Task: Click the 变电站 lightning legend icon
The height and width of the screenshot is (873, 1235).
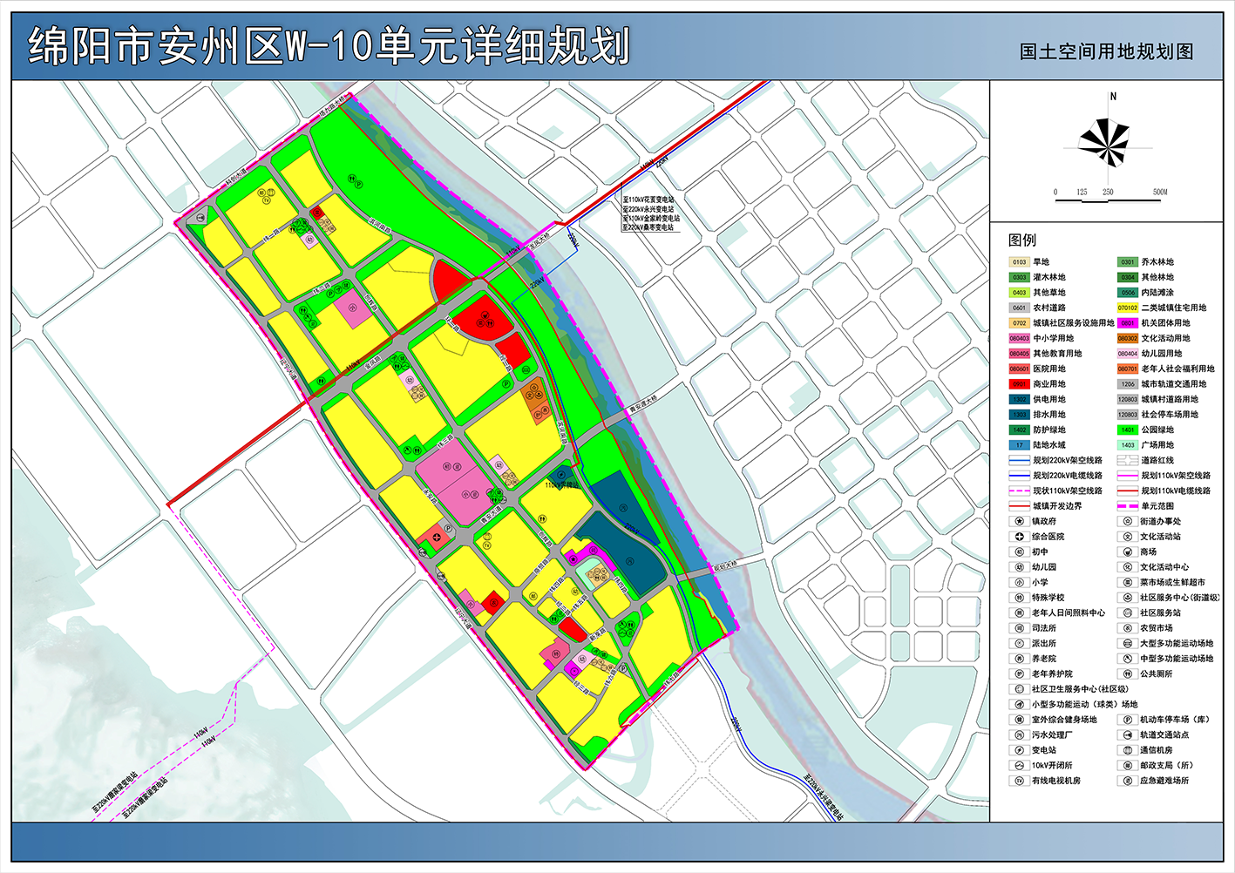Action: pyautogui.click(x=1018, y=750)
